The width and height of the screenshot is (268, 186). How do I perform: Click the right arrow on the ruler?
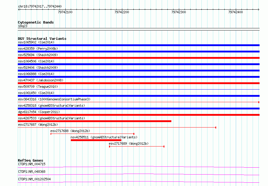coord(259,10)
